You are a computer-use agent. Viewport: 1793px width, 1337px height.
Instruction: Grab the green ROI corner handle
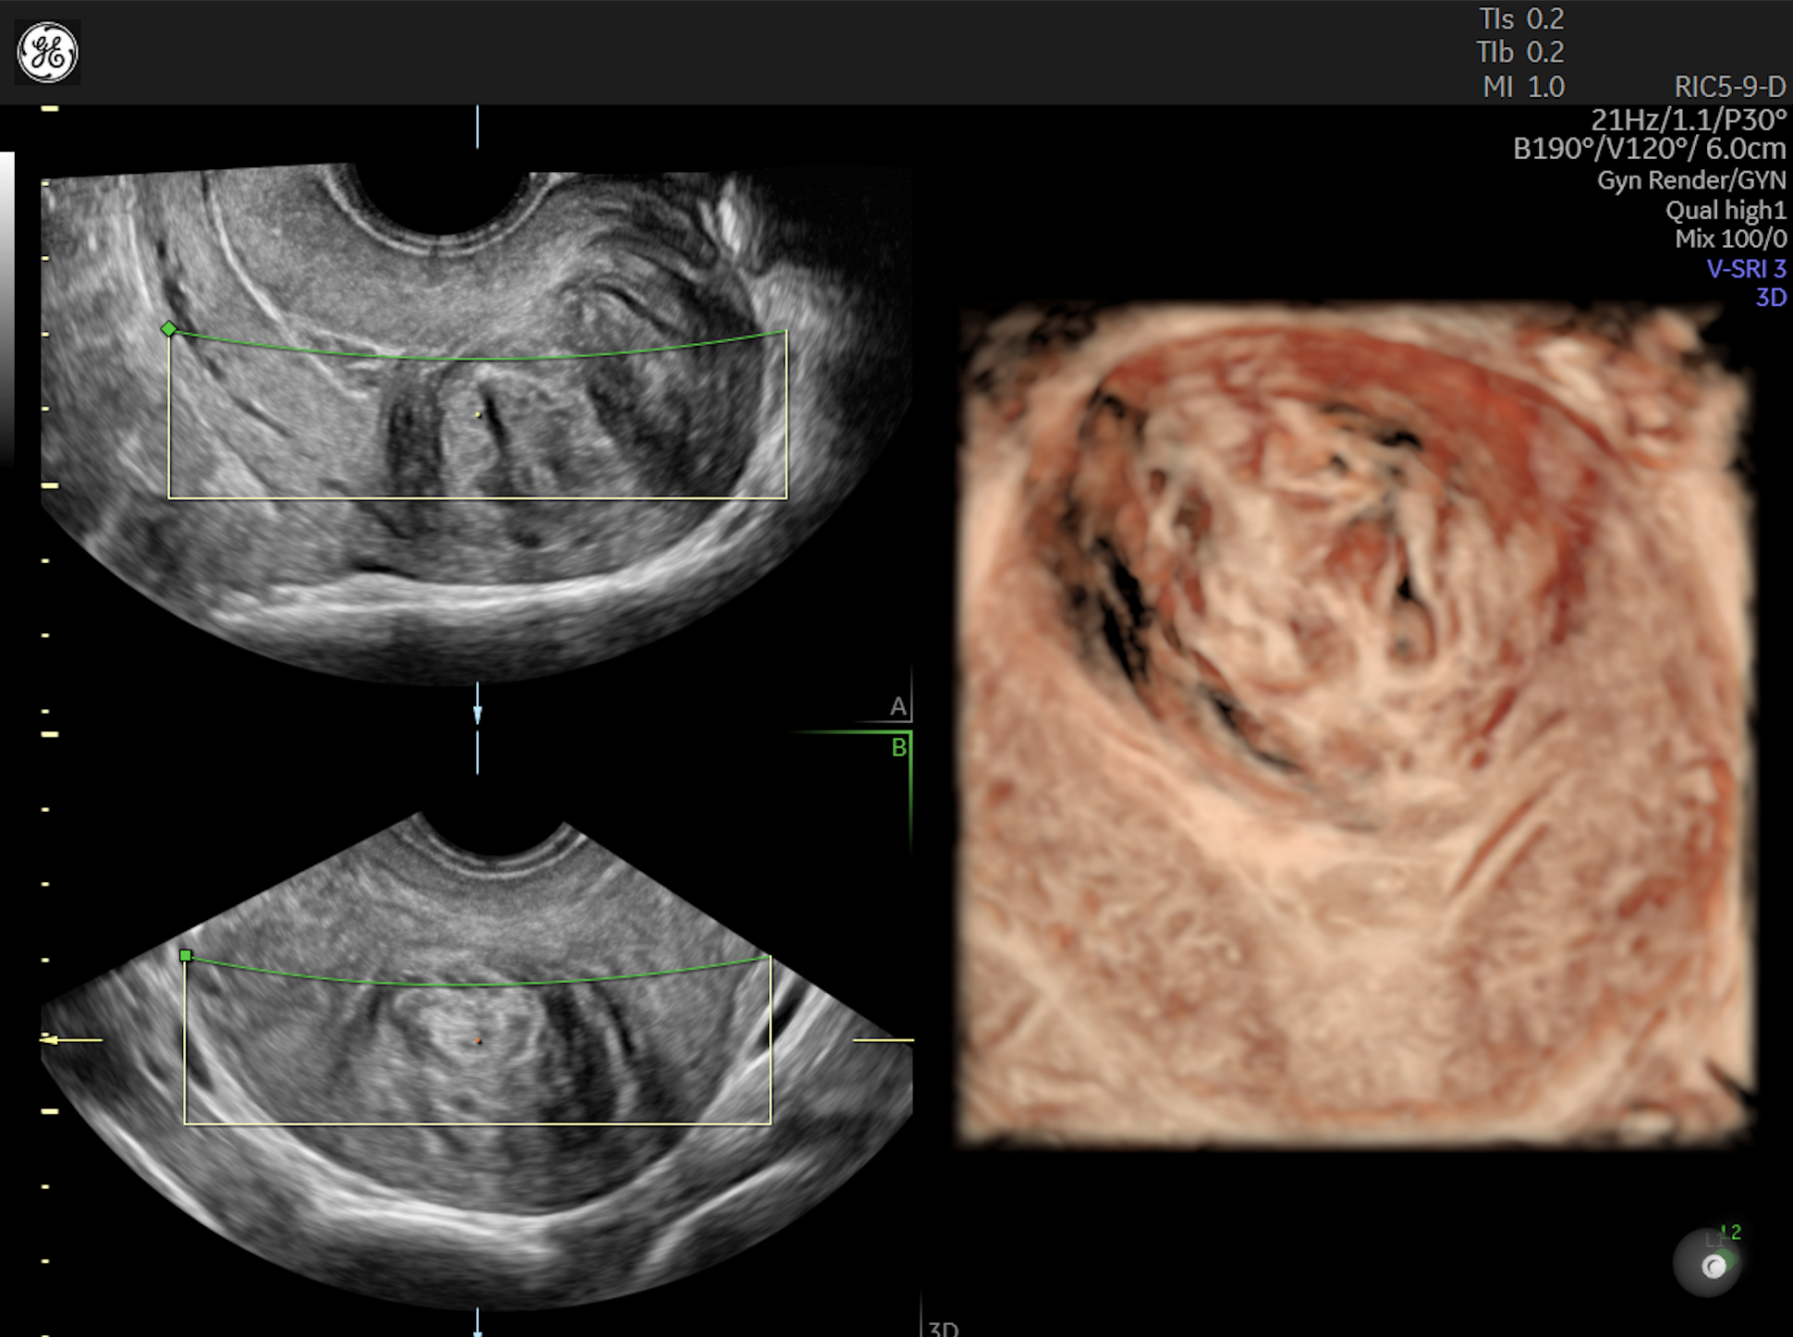click(x=171, y=328)
